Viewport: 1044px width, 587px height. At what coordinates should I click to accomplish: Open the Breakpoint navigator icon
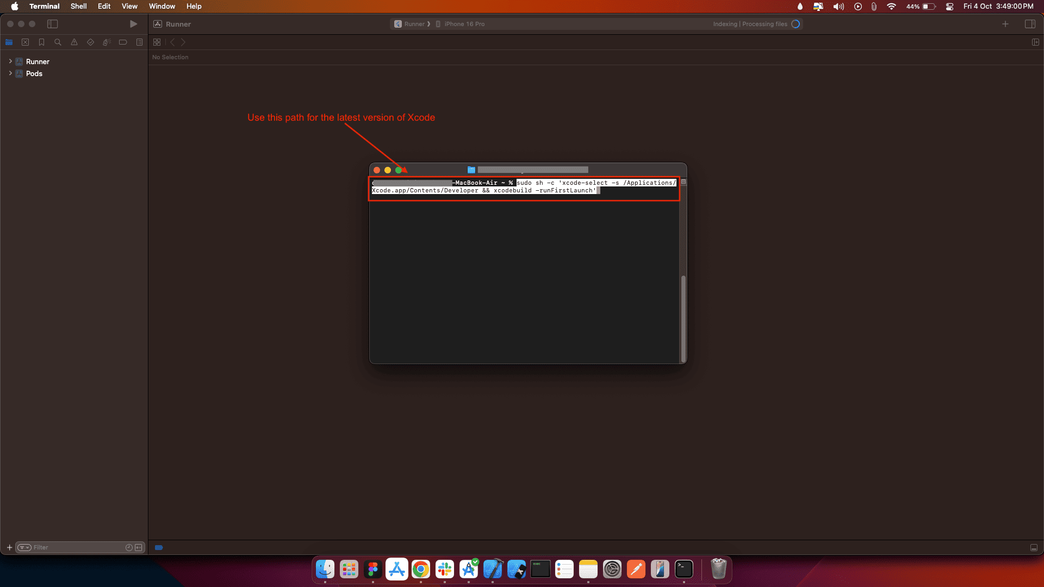(123, 42)
